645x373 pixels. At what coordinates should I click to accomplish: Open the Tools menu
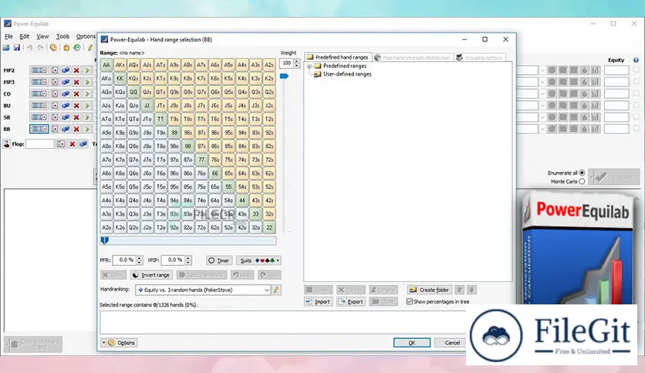pyautogui.click(x=62, y=36)
